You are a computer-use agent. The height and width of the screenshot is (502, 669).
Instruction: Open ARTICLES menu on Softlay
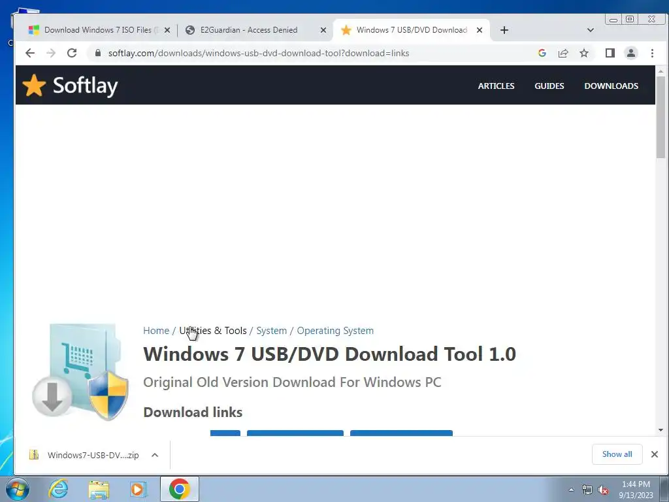(x=496, y=86)
